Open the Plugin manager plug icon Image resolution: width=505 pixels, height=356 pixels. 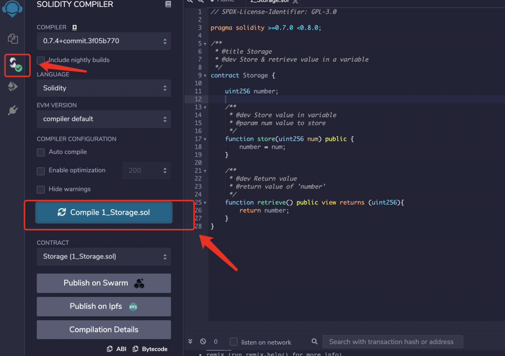click(12, 110)
